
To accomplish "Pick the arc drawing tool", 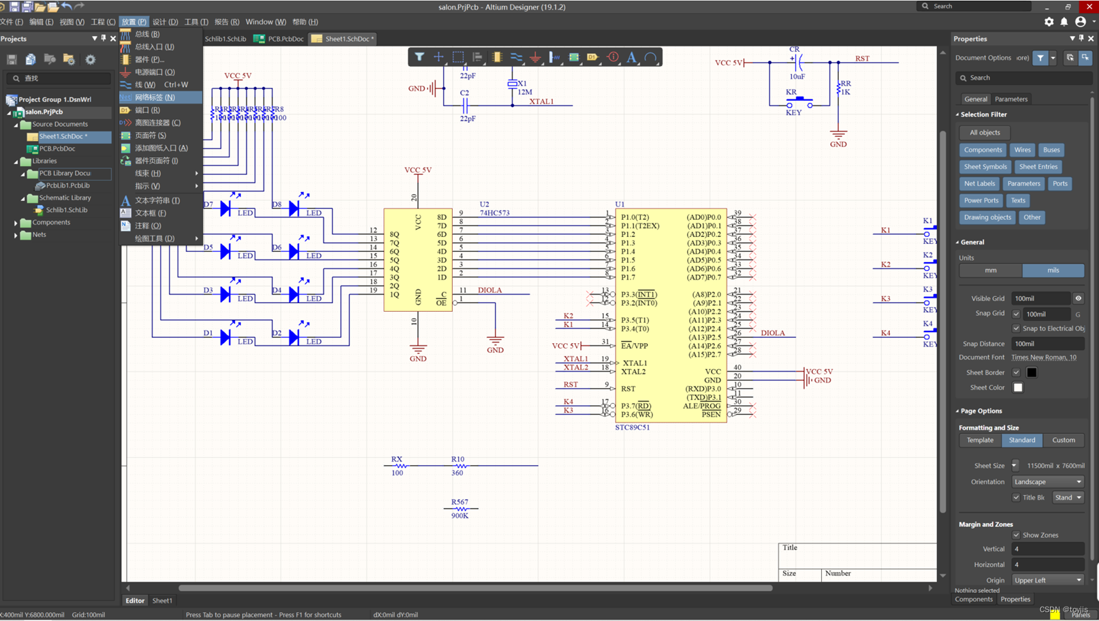I will pyautogui.click(x=651, y=57).
